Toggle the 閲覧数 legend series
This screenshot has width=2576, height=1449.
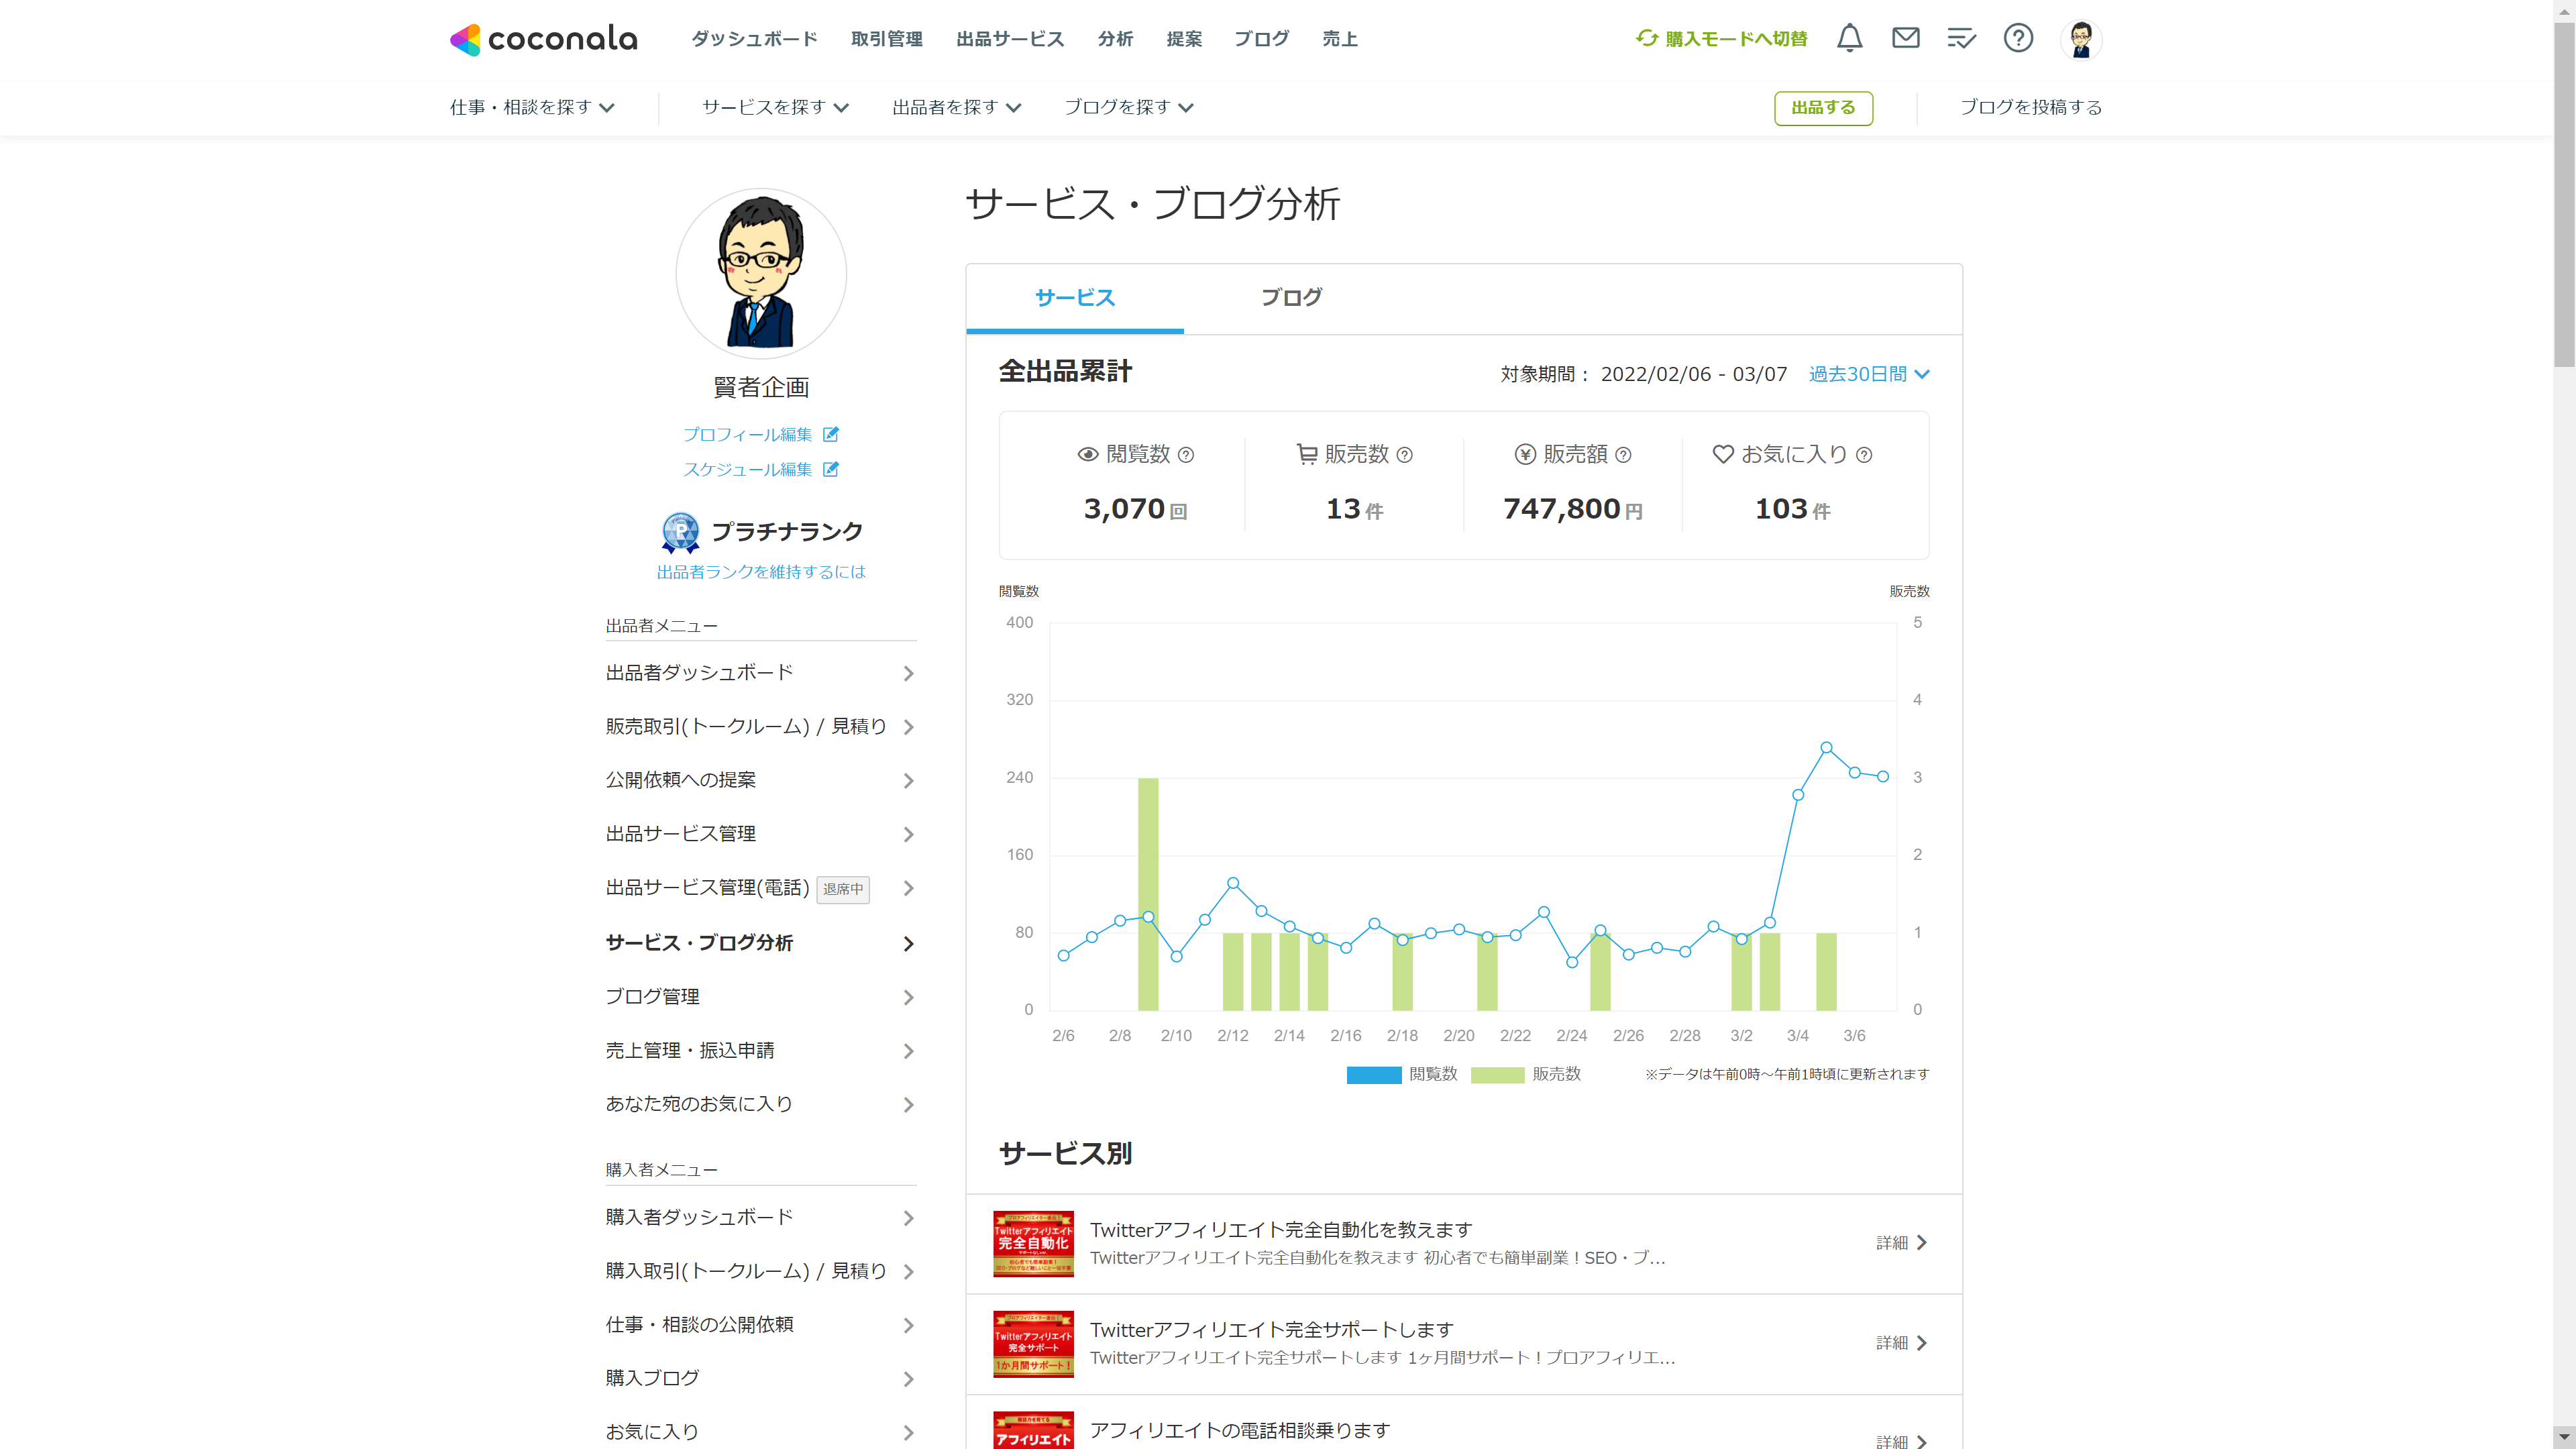[1374, 1075]
